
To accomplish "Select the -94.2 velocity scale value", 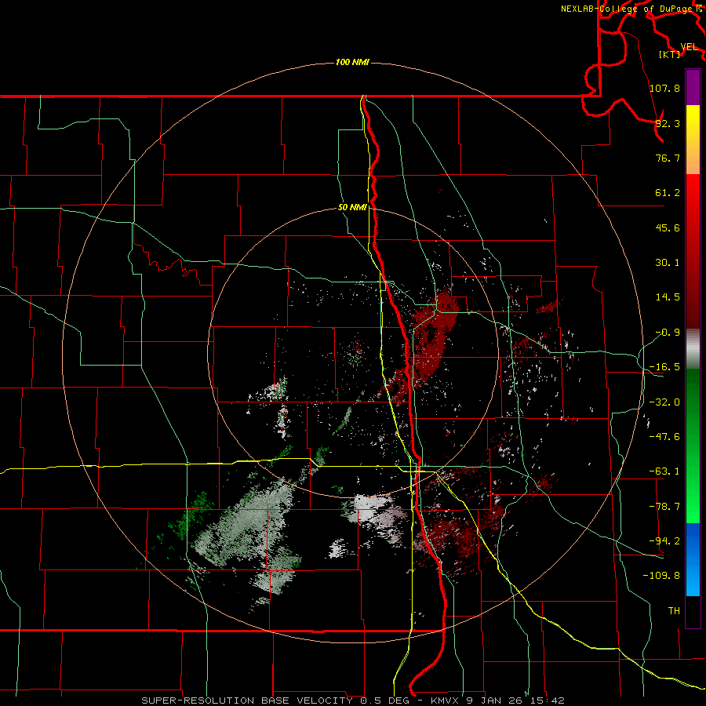I will click(664, 540).
